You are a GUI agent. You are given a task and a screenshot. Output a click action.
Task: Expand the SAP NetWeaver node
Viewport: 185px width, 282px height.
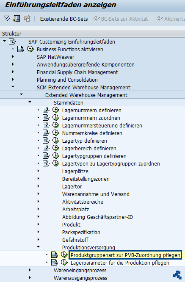point(13,57)
